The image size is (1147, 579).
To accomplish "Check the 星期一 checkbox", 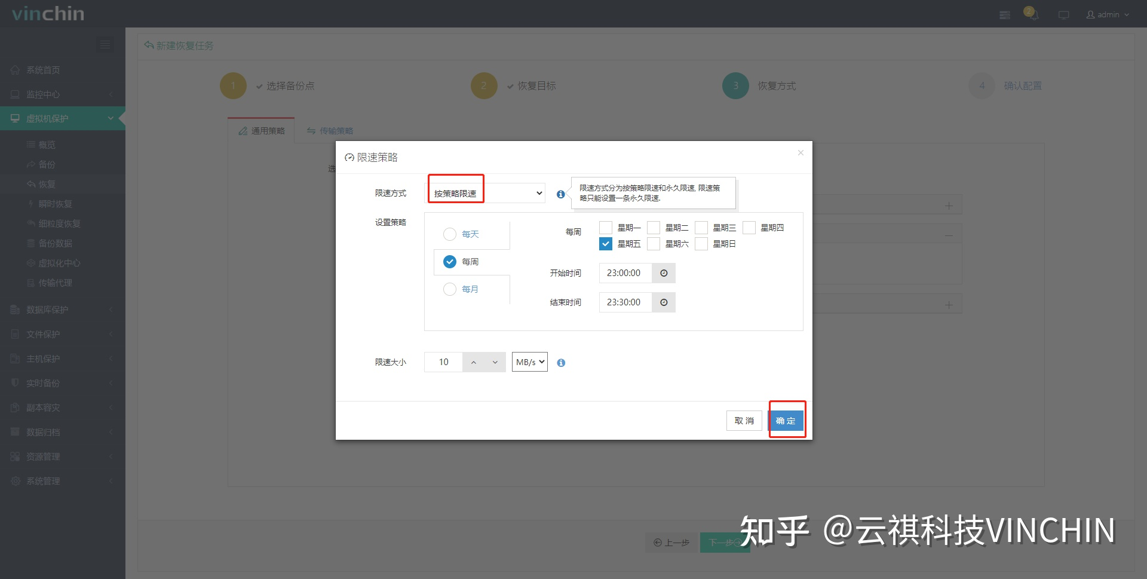I will tap(605, 227).
